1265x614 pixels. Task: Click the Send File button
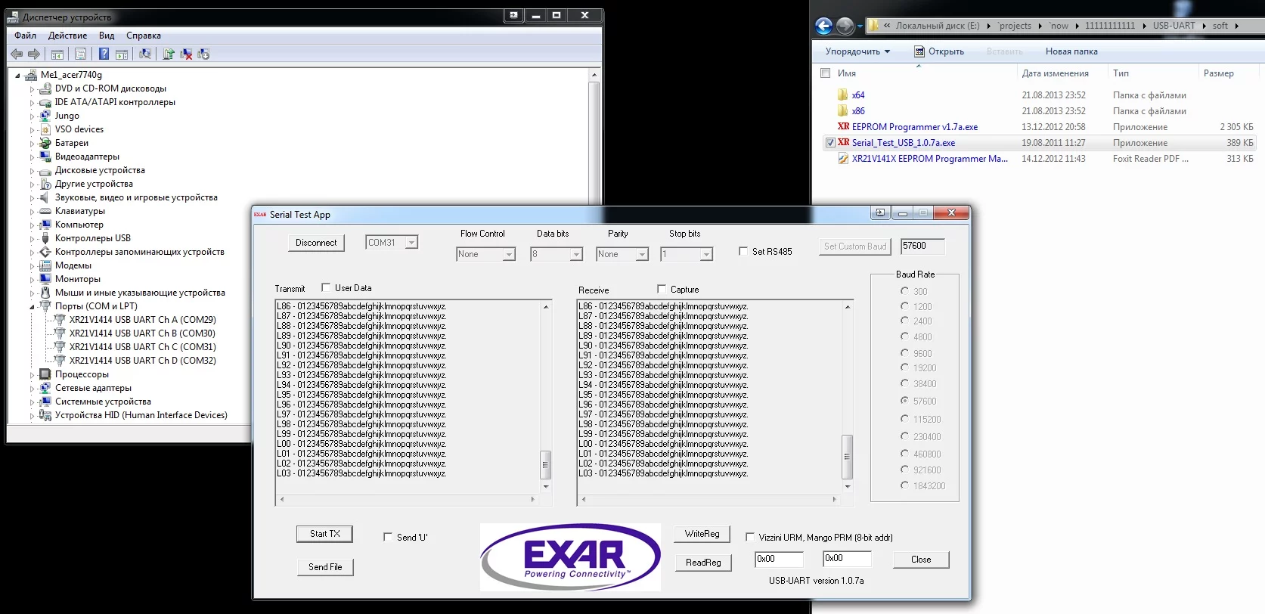(x=325, y=567)
